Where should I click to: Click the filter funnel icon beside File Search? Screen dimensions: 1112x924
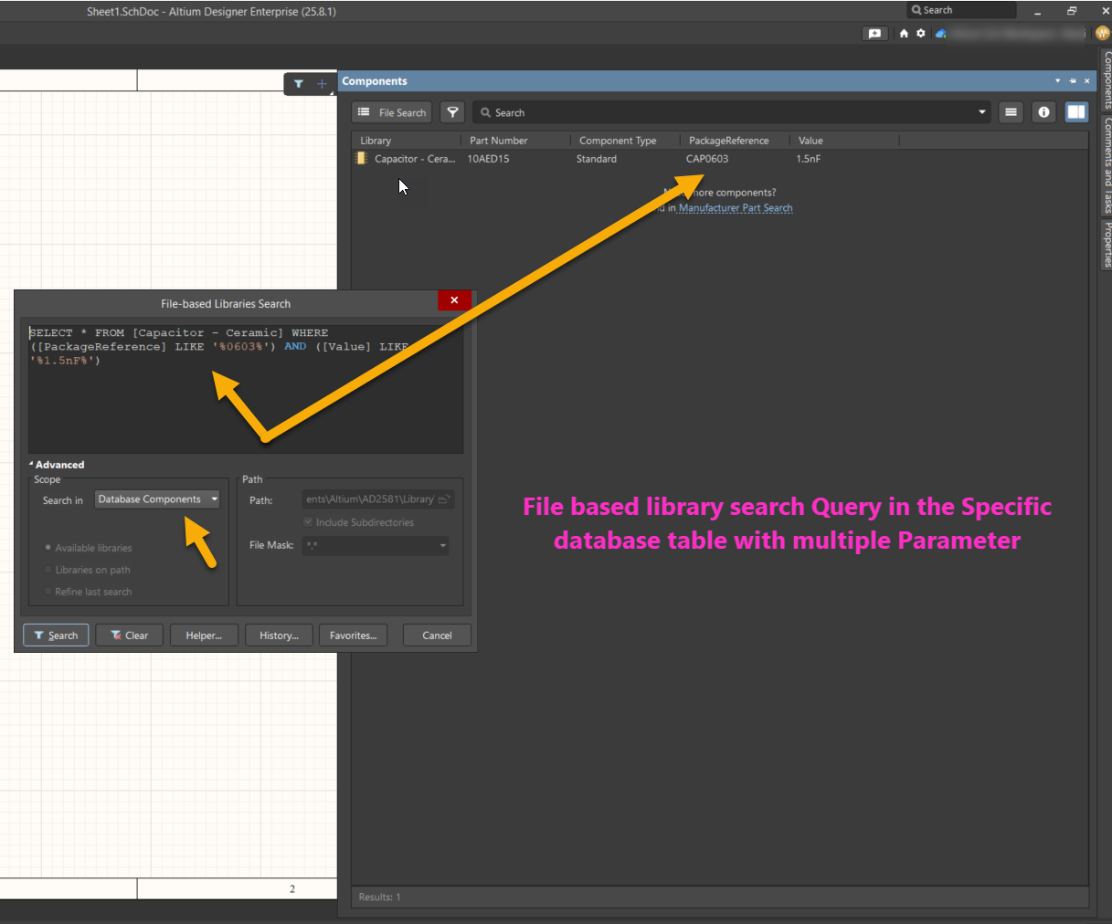pyautogui.click(x=452, y=112)
